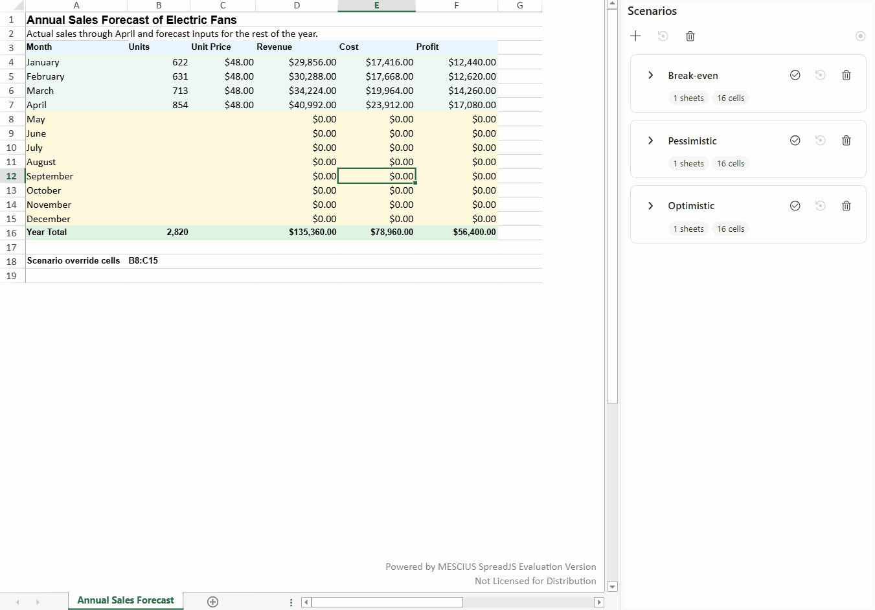This screenshot has height=610, width=875.
Task: Delete the Pessimistic scenario
Action: coord(846,141)
